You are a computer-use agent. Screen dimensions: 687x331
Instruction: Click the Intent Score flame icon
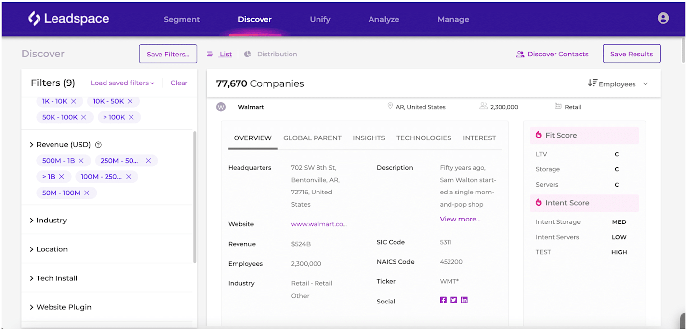(x=539, y=203)
